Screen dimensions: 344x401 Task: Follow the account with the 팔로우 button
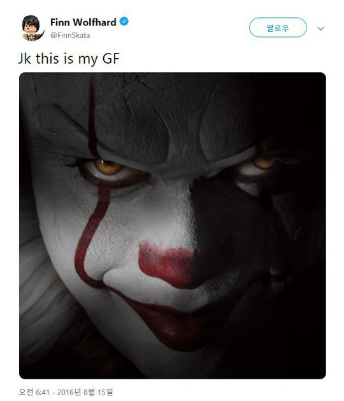pos(278,27)
